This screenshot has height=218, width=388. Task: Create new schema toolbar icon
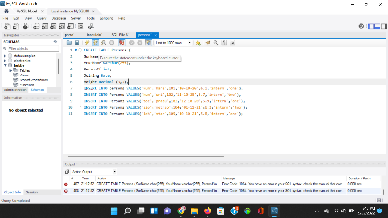(36, 26)
